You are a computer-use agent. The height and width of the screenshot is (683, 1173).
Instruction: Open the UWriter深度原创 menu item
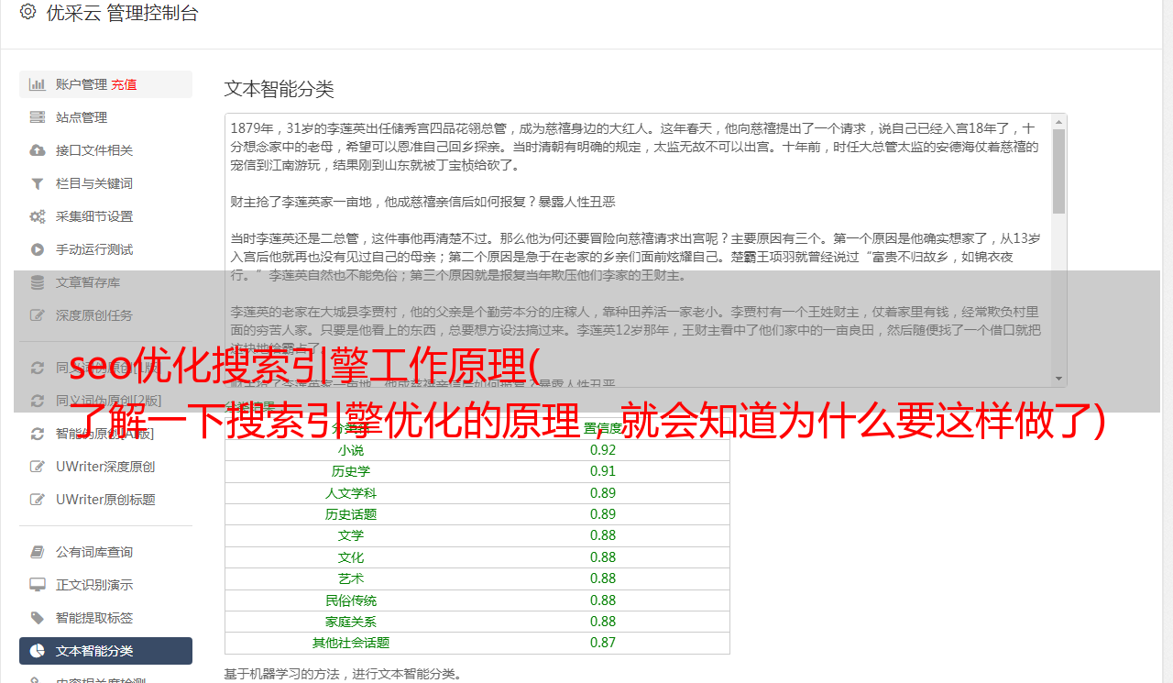105,467
